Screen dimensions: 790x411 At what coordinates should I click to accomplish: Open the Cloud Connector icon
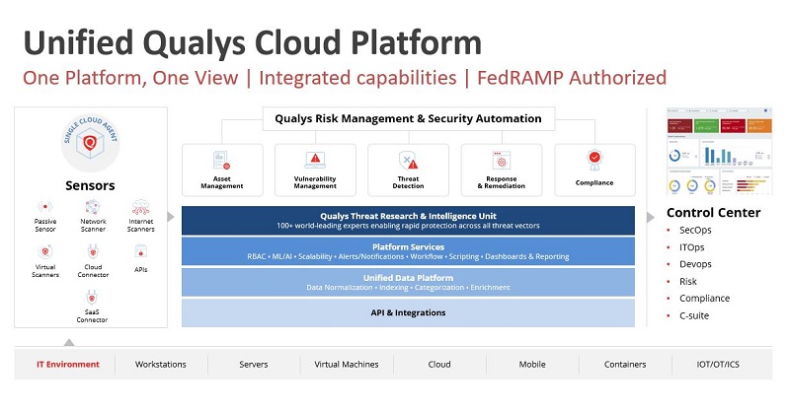[92, 252]
